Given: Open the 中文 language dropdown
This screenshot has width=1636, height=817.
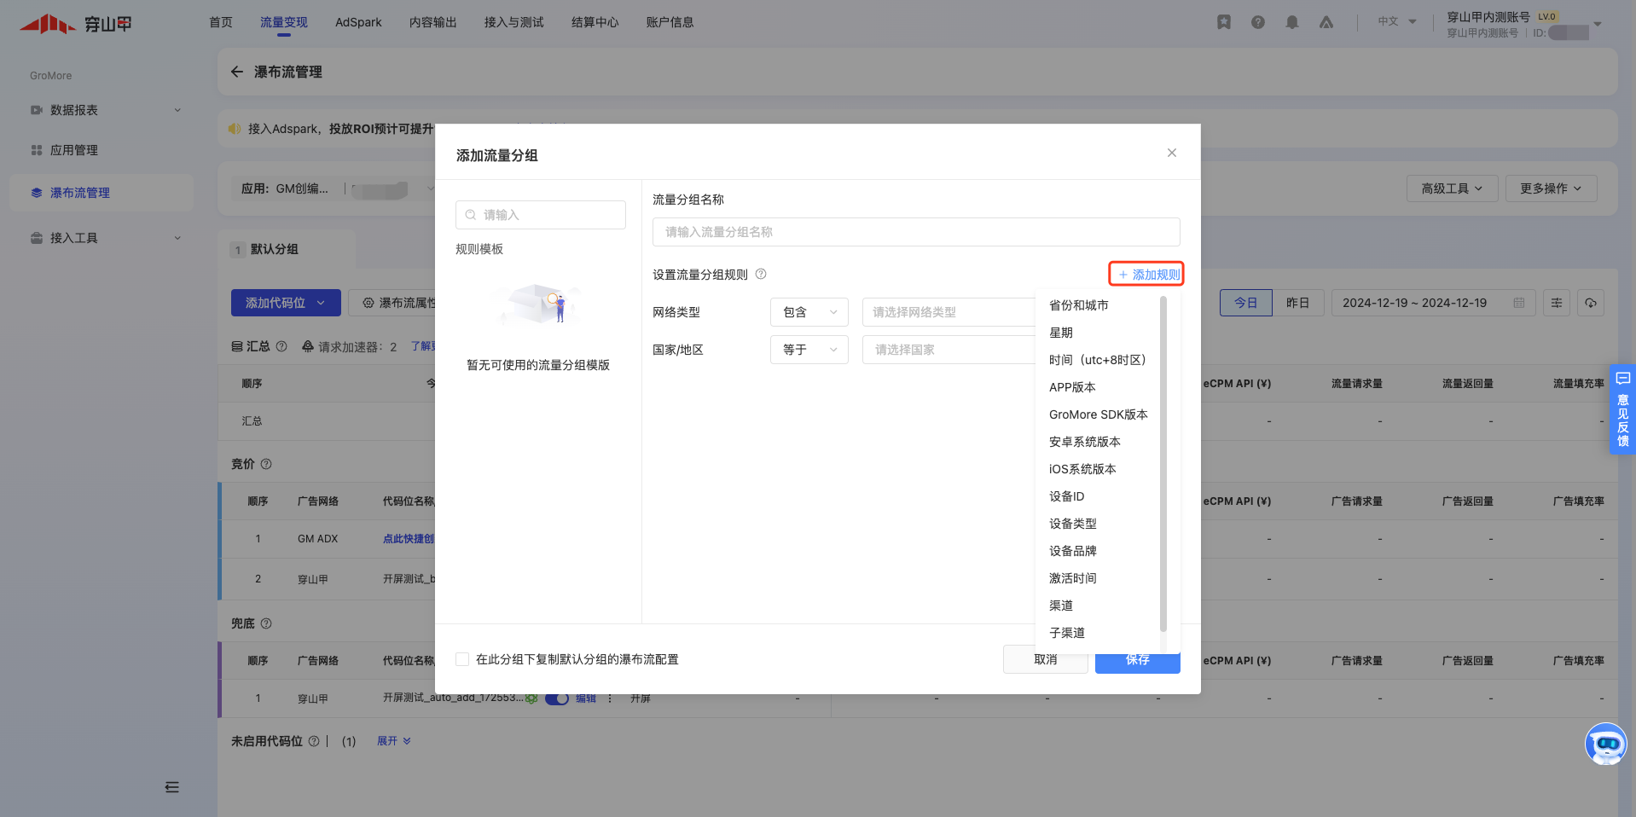Looking at the screenshot, I should tap(1397, 21).
